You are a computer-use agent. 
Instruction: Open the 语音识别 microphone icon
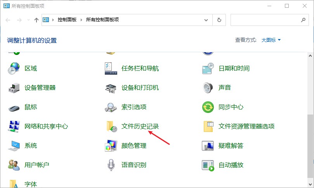111,165
